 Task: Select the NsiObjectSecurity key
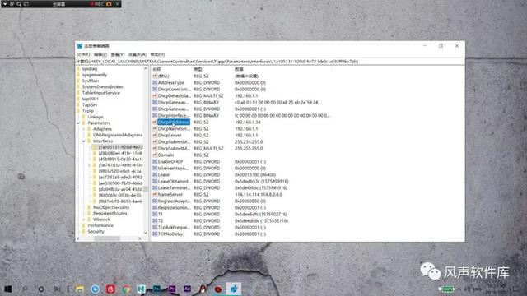111,207
